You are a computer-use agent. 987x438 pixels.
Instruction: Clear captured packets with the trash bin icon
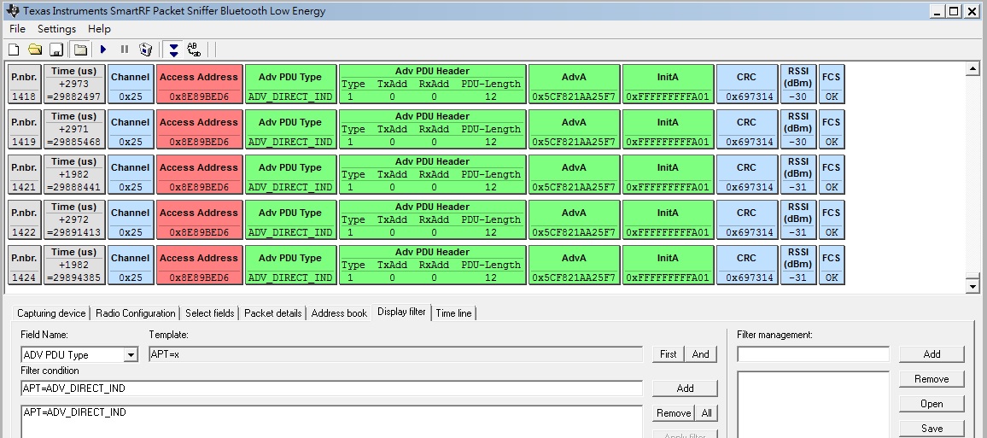point(145,49)
